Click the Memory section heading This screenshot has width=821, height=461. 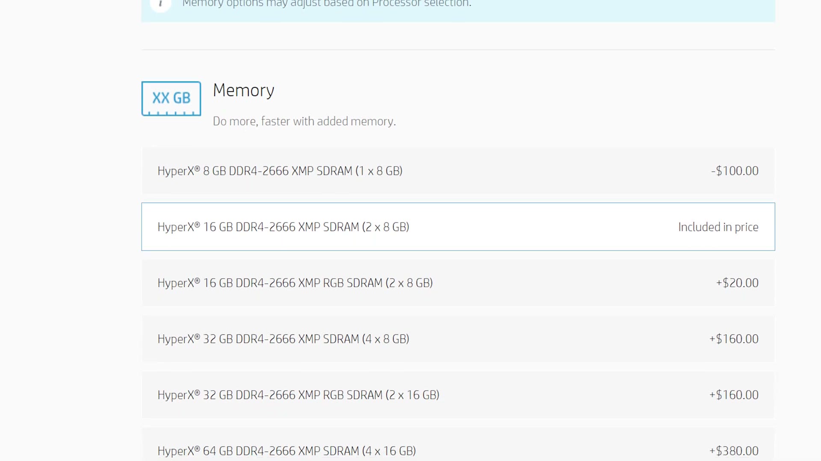pos(244,90)
